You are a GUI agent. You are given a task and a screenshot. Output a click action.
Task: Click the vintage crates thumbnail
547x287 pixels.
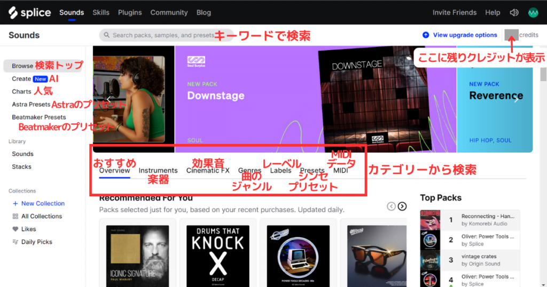(x=430, y=260)
